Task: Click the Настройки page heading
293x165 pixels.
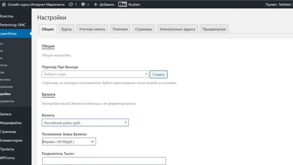Action: (52, 17)
